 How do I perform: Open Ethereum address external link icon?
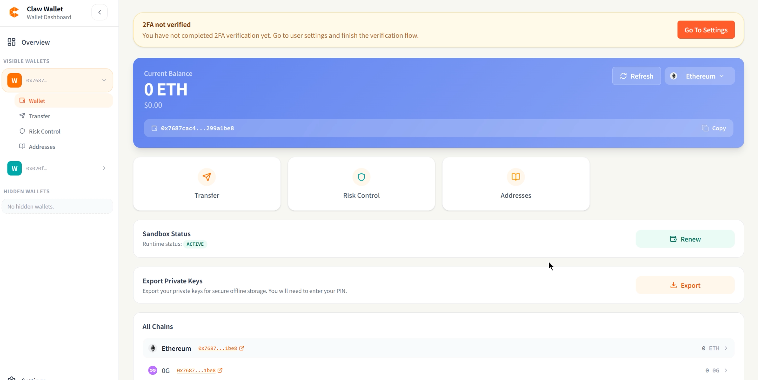[x=242, y=348]
